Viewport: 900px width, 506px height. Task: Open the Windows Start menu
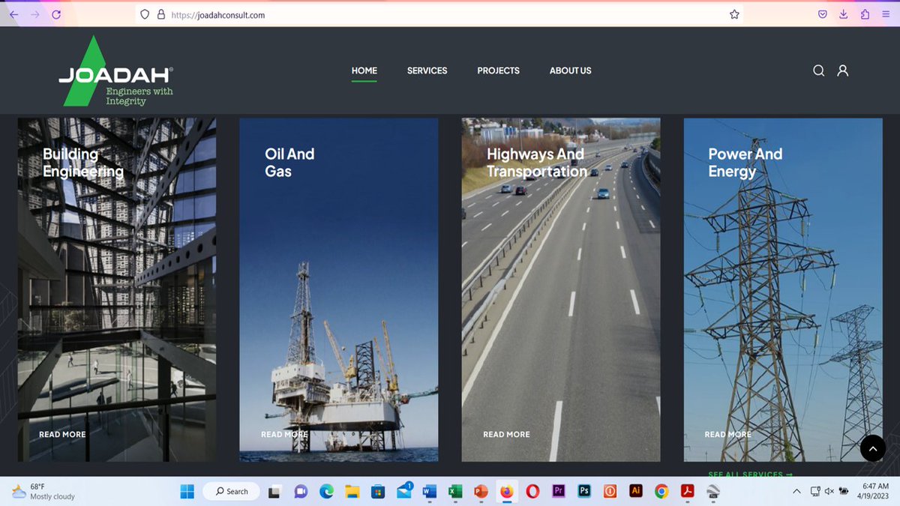tap(187, 492)
